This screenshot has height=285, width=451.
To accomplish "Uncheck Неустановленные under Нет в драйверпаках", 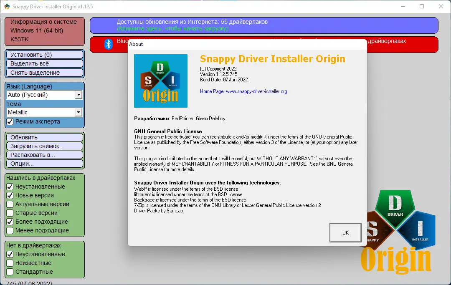I will coord(10,254).
